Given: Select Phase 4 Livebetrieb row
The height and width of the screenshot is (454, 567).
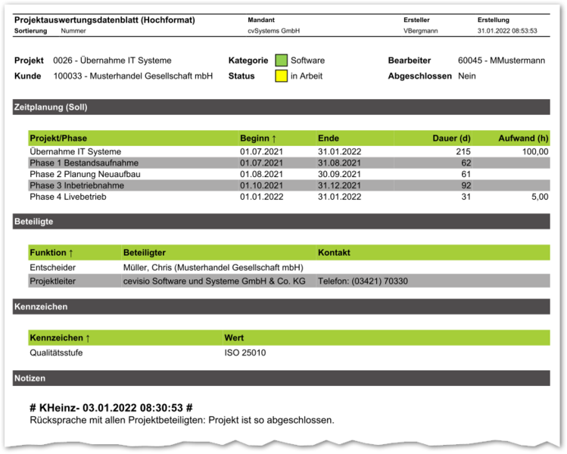Looking at the screenshot, I should (289, 197).
